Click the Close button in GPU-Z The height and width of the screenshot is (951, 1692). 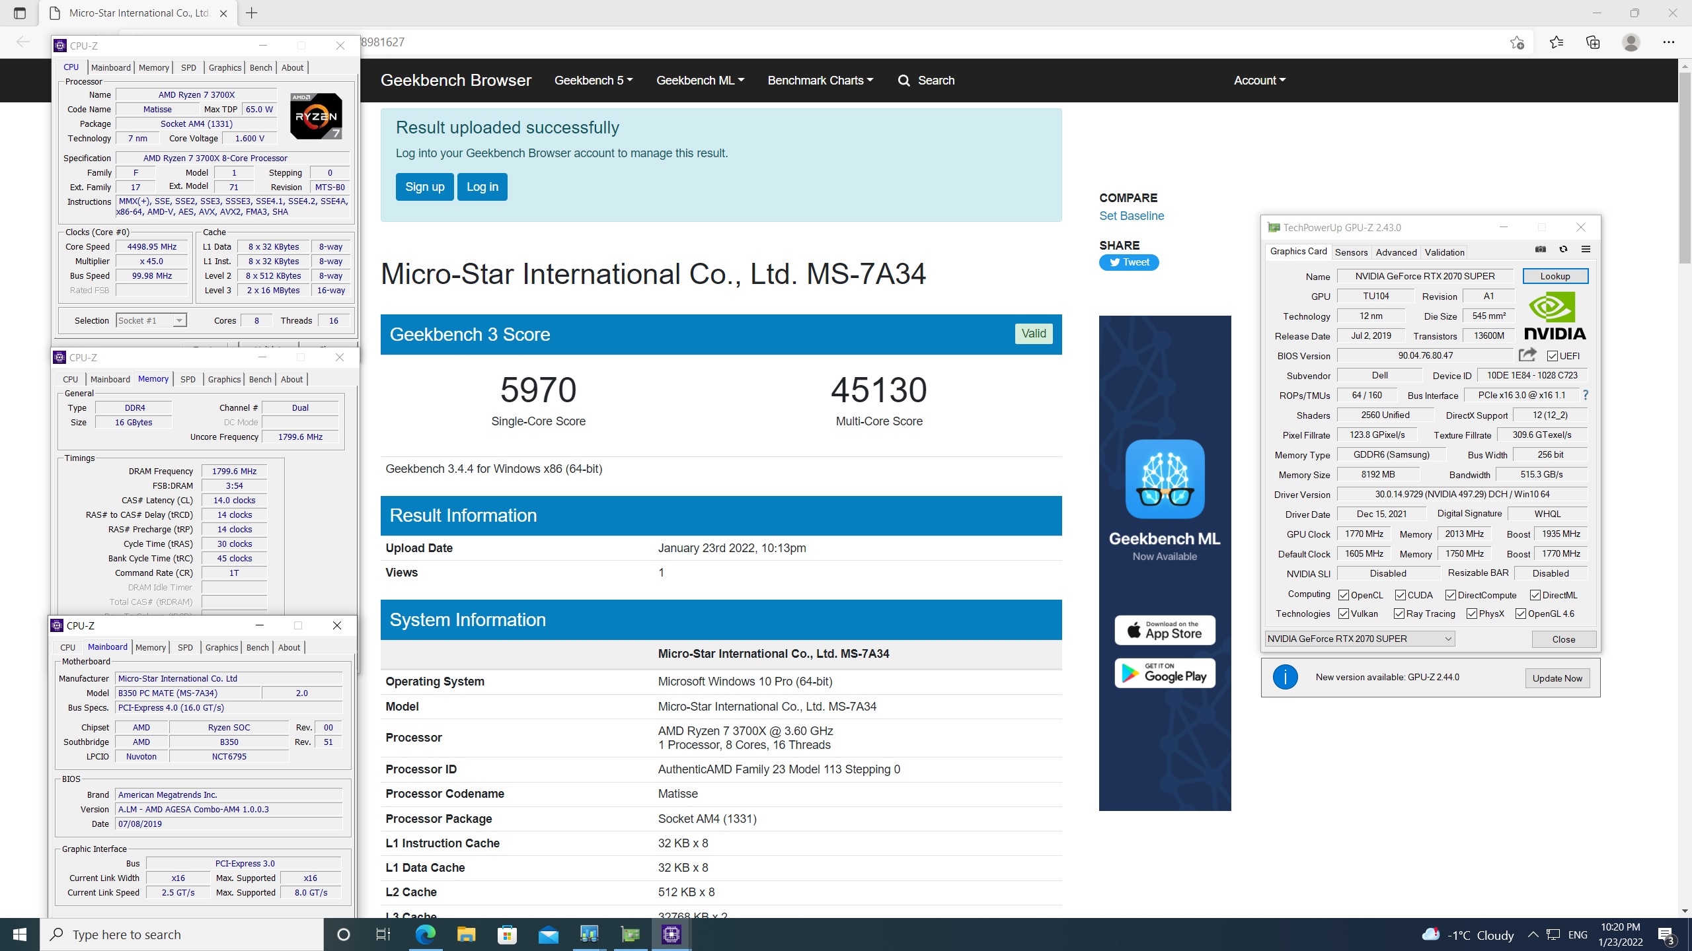[x=1563, y=639]
